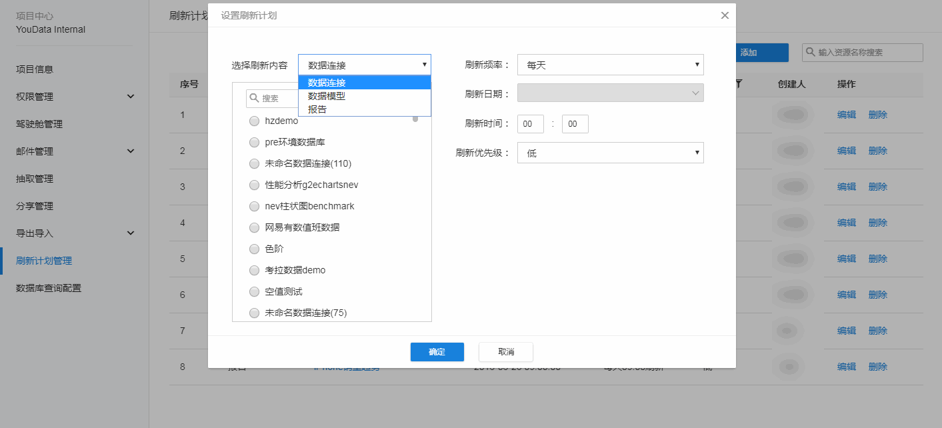Select the pre环境数据库 radio button
This screenshot has height=428, width=942.
(x=254, y=143)
